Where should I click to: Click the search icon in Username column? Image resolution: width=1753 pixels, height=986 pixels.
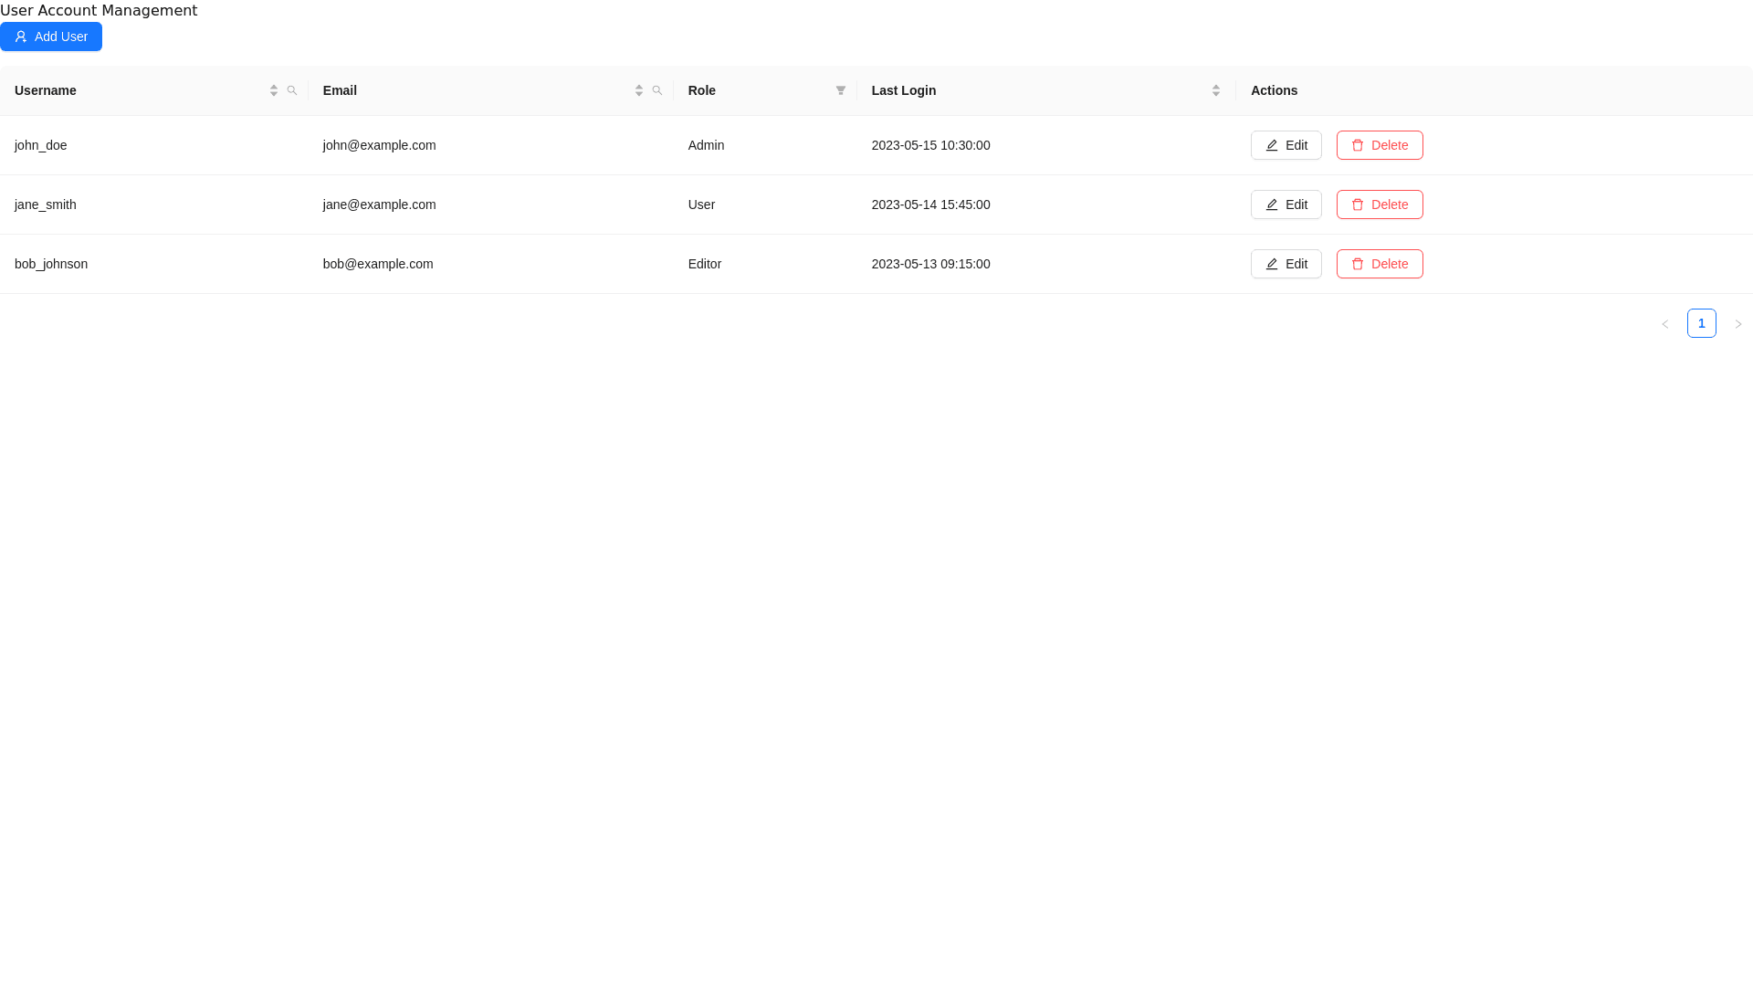[291, 90]
